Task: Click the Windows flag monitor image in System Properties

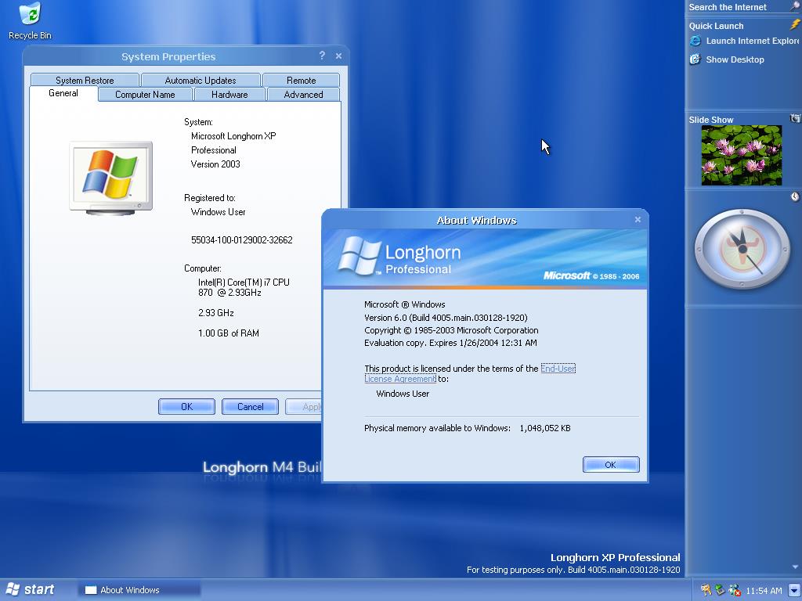Action: point(111,178)
